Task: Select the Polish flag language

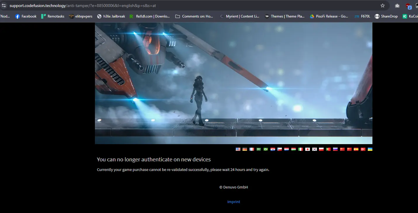Action: [x=322, y=149]
